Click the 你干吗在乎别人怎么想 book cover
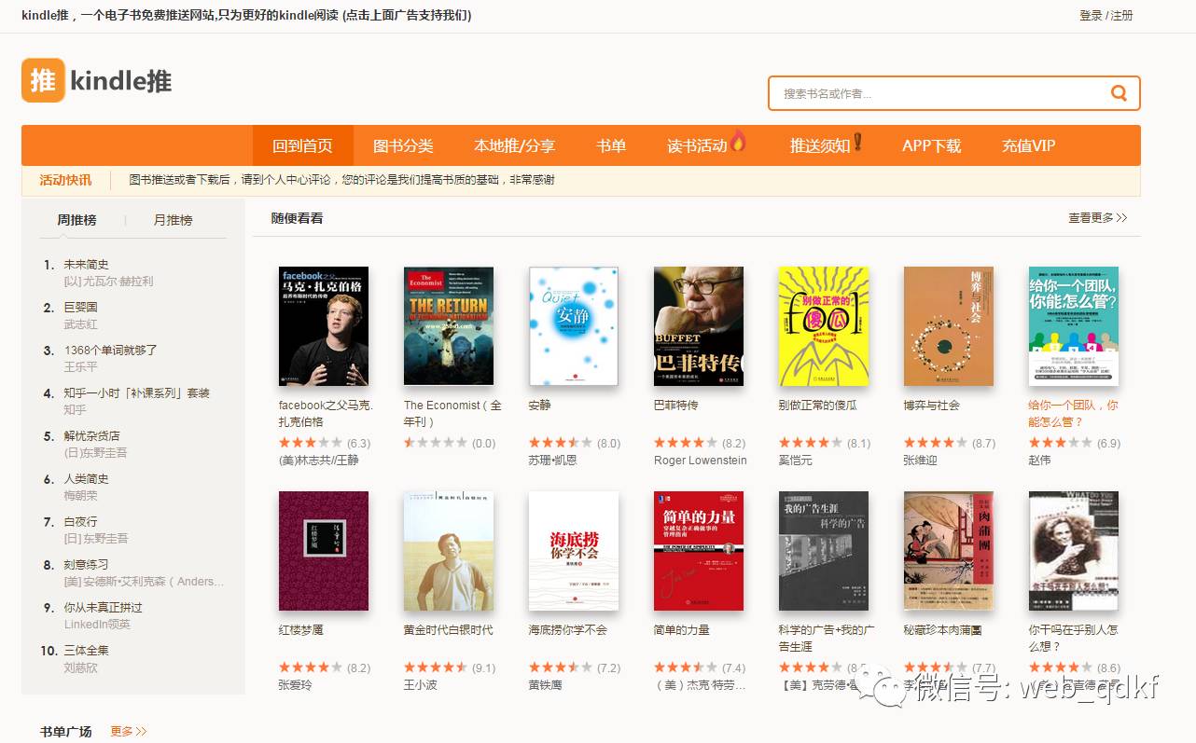Screen dimensions: 1196x743 (x=1074, y=551)
